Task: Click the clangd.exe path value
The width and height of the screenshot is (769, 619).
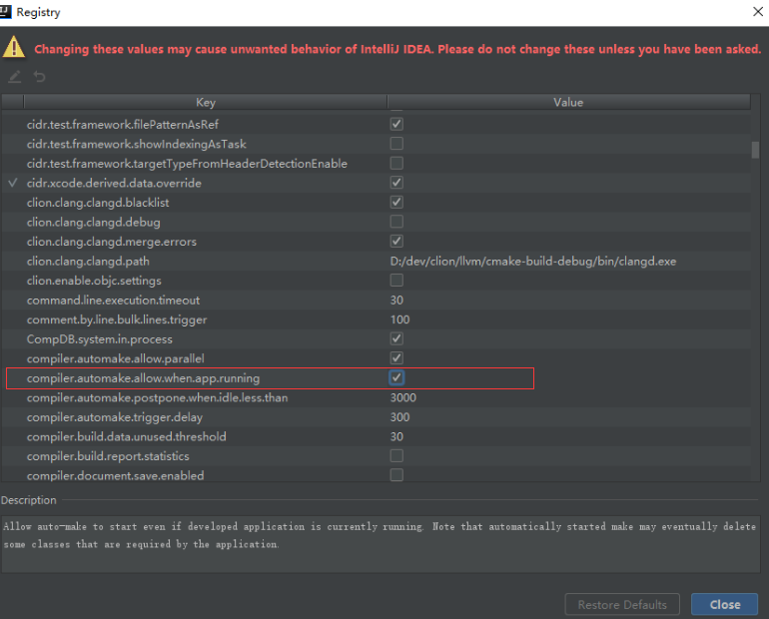Action: point(533,262)
